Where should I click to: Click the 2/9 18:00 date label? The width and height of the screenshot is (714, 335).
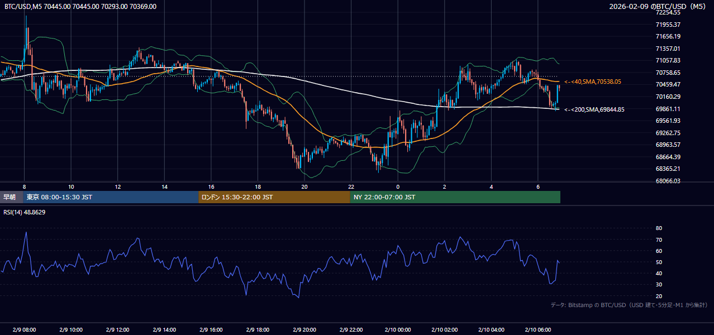coord(258,329)
